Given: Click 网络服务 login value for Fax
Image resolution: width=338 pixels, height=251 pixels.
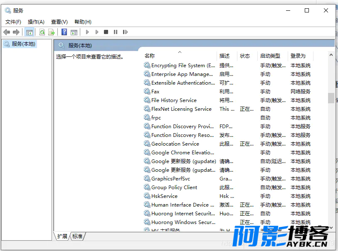Looking at the screenshot, I should click(x=300, y=92).
